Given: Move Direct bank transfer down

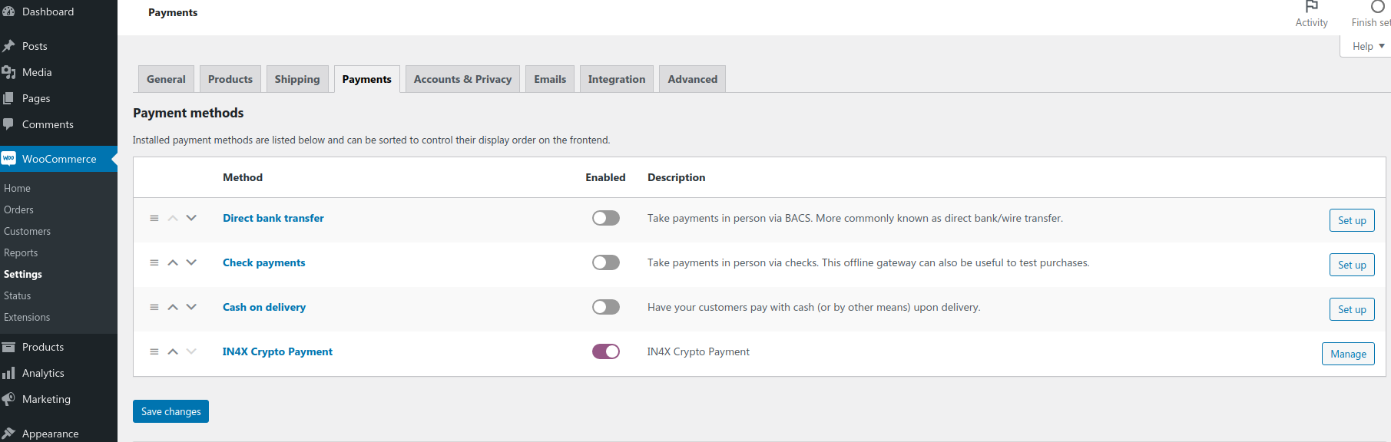Looking at the screenshot, I should 191,218.
